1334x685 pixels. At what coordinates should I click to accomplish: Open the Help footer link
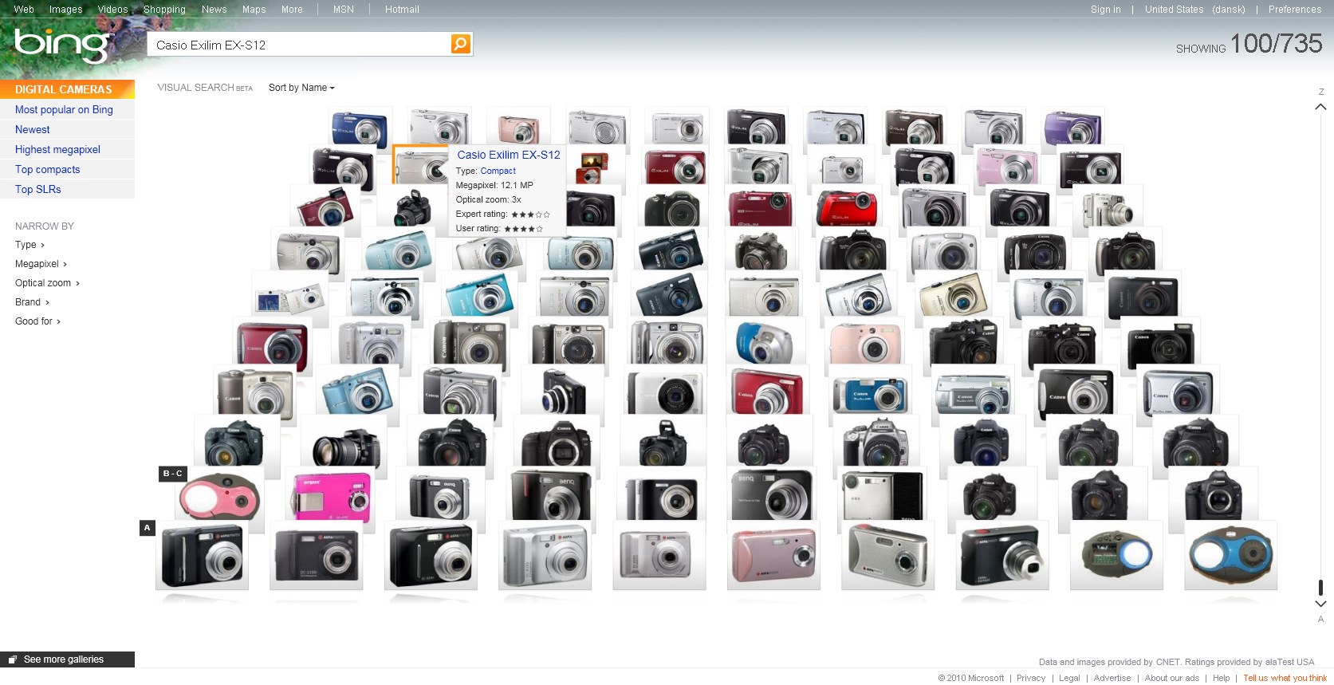coord(1222,679)
